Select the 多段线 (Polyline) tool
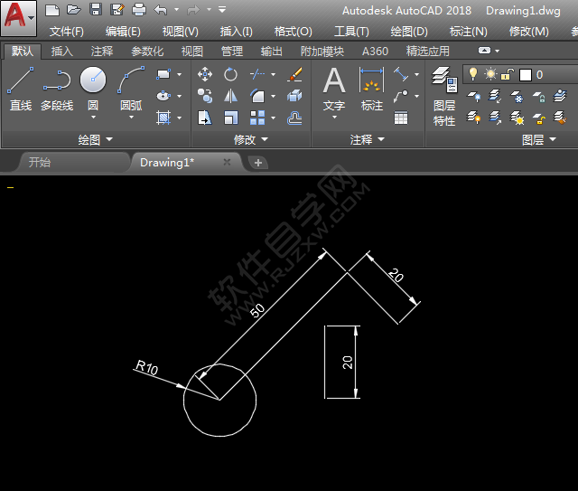The height and width of the screenshot is (491, 578). point(57,90)
